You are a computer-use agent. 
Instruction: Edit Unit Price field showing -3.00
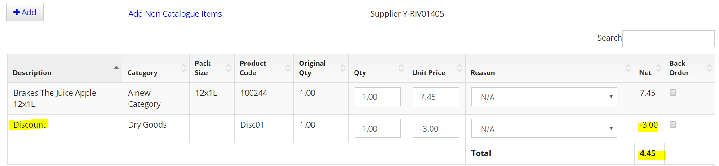pyautogui.click(x=436, y=128)
